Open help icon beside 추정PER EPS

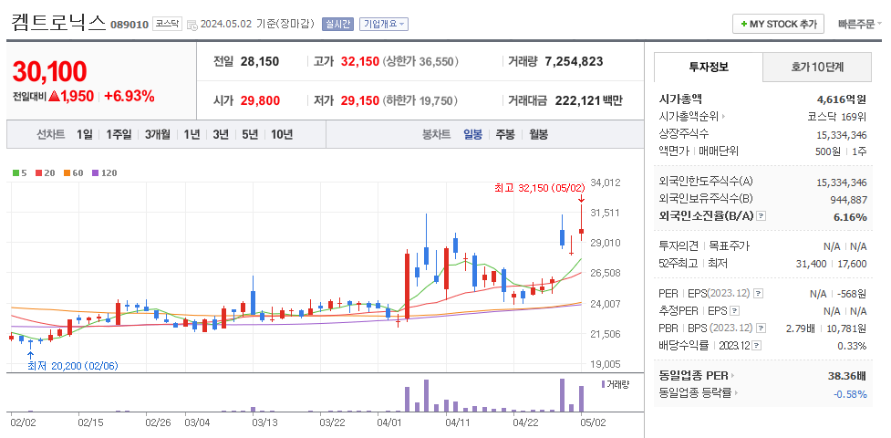[735, 311]
